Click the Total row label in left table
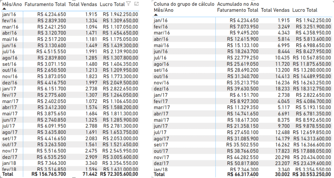This screenshot has height=178, width=334. (8, 174)
